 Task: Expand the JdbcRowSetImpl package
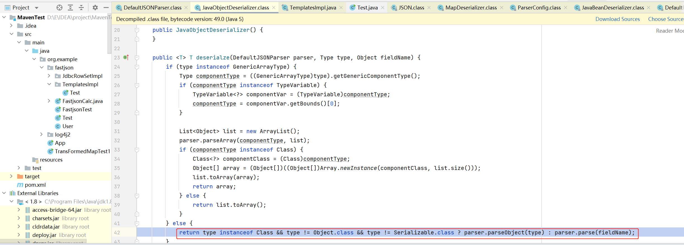pos(49,76)
